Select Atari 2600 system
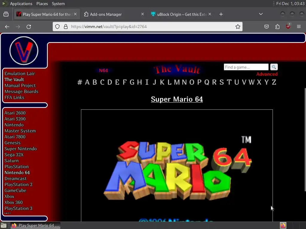 pos(15,113)
